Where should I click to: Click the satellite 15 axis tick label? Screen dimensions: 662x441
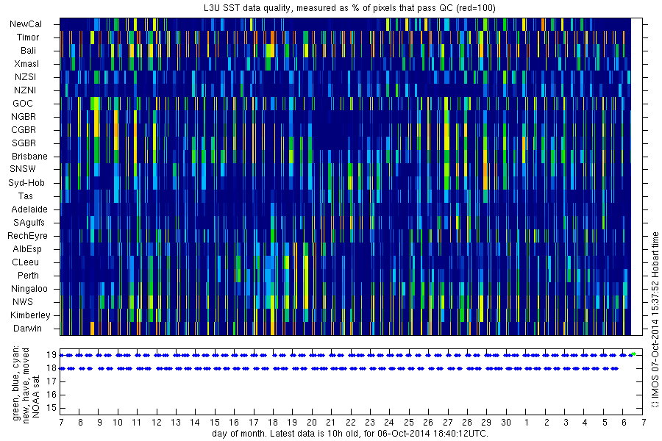pyautogui.click(x=51, y=408)
